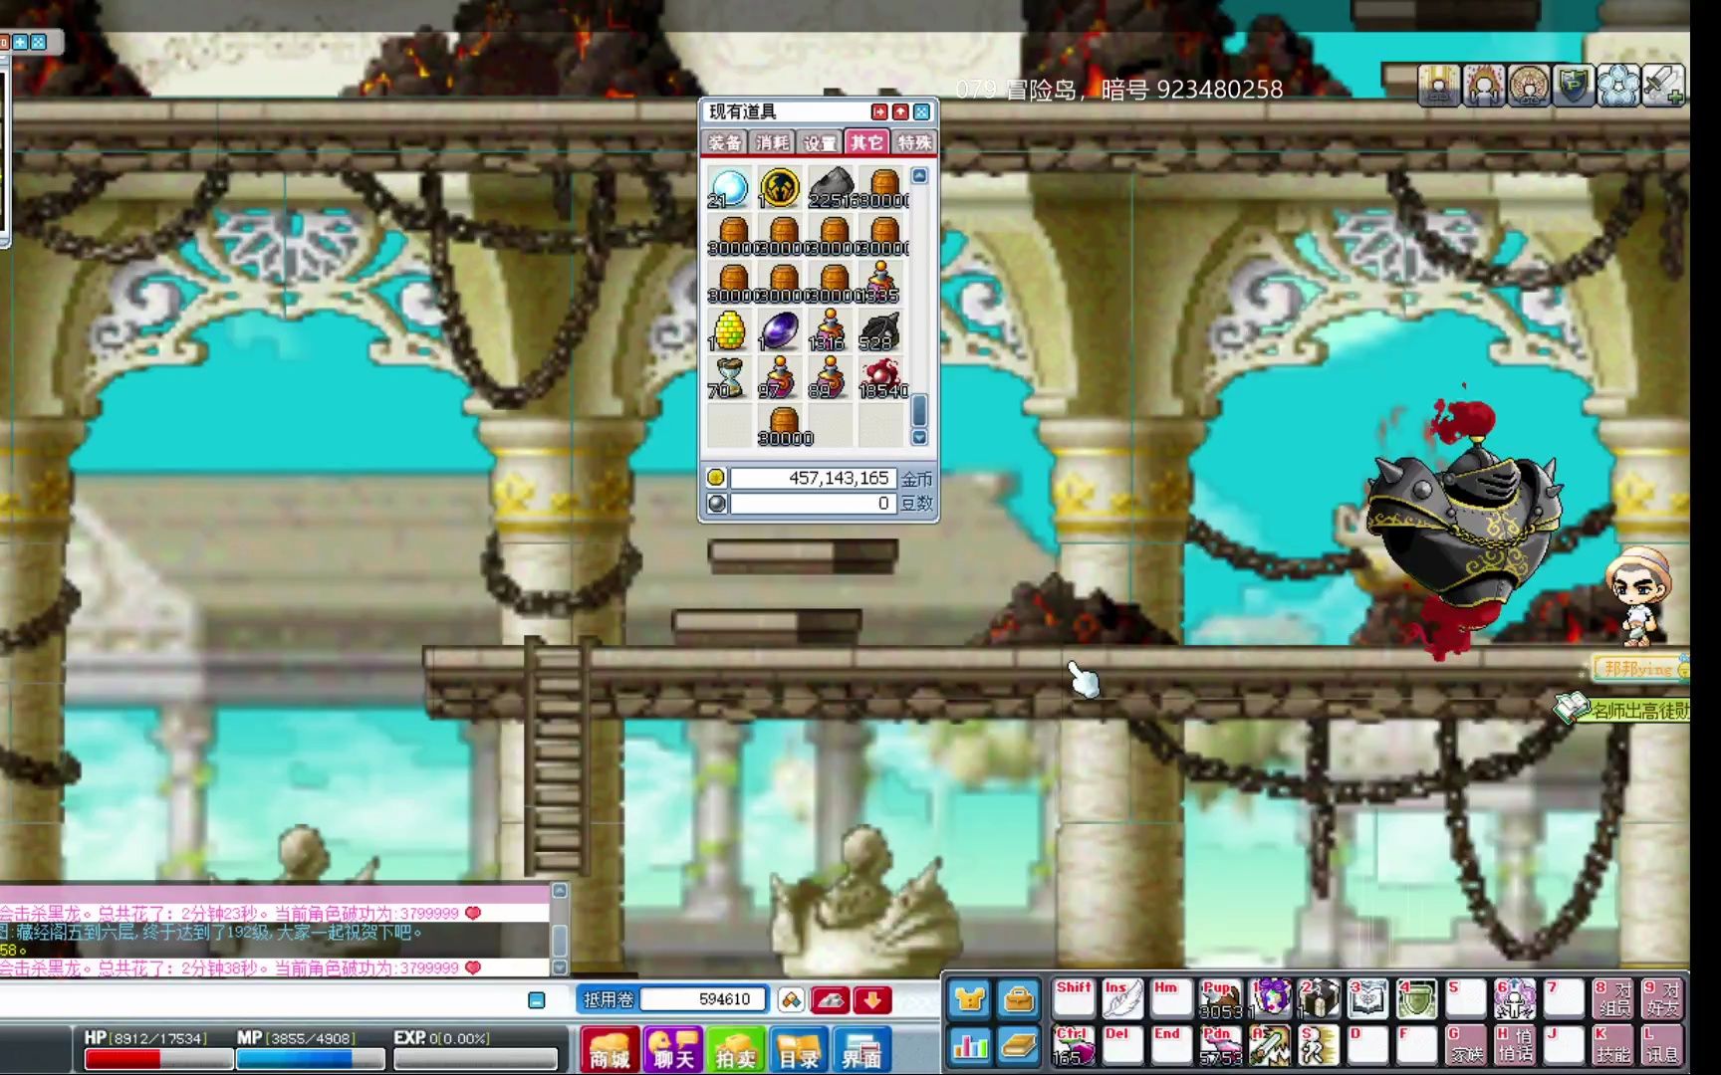Open the 界面 interface button
This screenshot has height=1075, width=1721.
pos(861,1050)
